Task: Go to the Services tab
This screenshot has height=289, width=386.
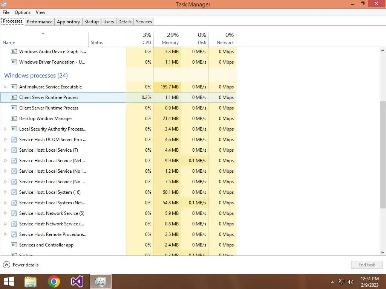Action: coord(144,21)
